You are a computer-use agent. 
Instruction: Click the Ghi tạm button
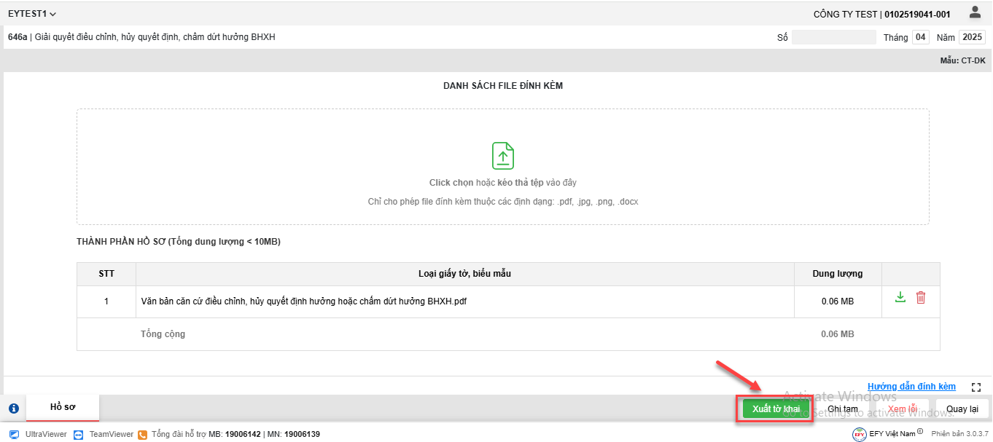point(843,409)
